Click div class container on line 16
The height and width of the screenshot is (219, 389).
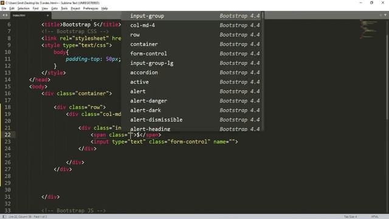[77, 94]
